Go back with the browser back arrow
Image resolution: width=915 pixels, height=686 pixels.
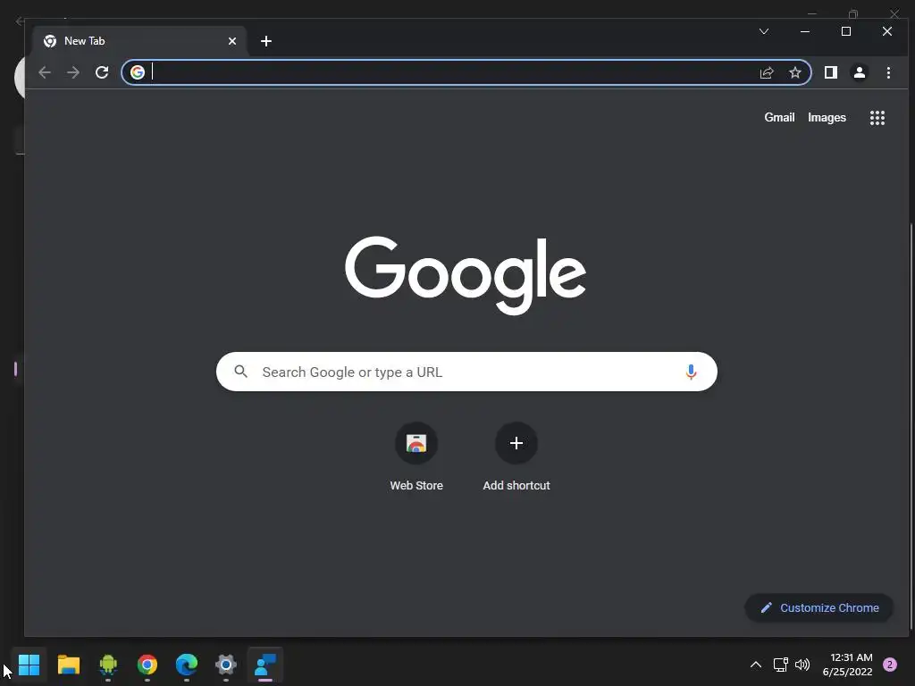click(x=45, y=72)
